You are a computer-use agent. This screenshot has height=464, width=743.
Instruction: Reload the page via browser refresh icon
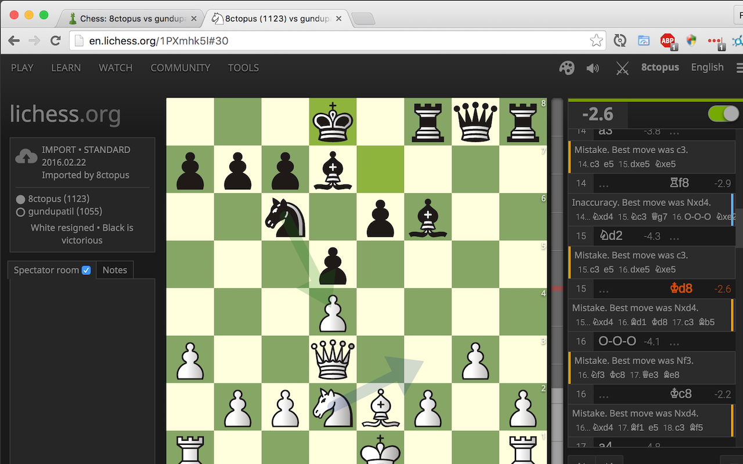coord(55,41)
